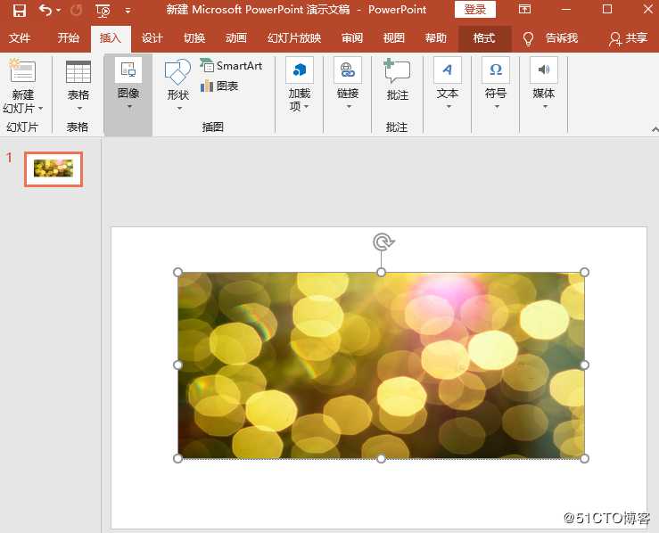Collapse the ribbon with the chevron
The width and height of the screenshot is (659, 533).
655,130
